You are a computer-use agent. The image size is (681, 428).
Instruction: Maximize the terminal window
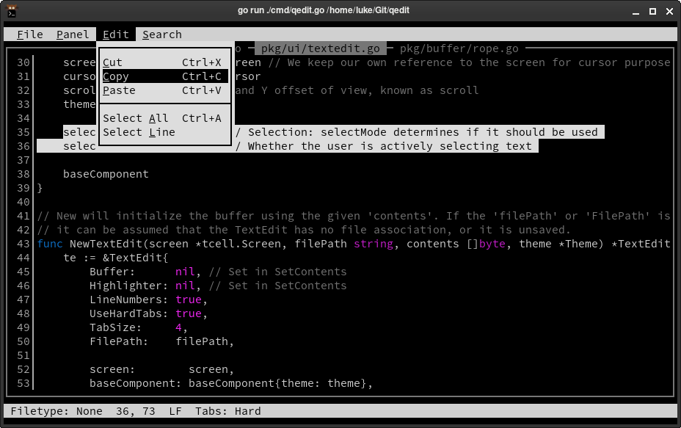[652, 12]
